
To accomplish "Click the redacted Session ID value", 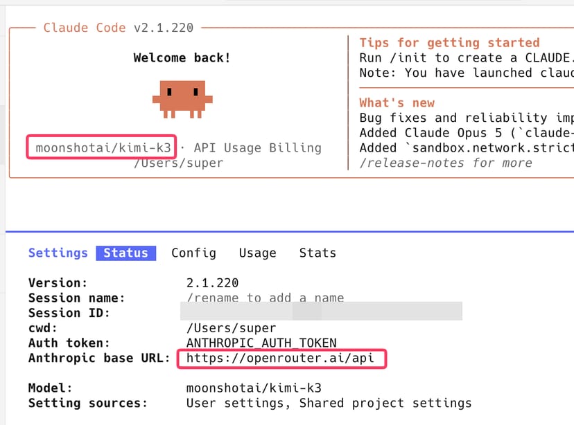I will coord(321,311).
